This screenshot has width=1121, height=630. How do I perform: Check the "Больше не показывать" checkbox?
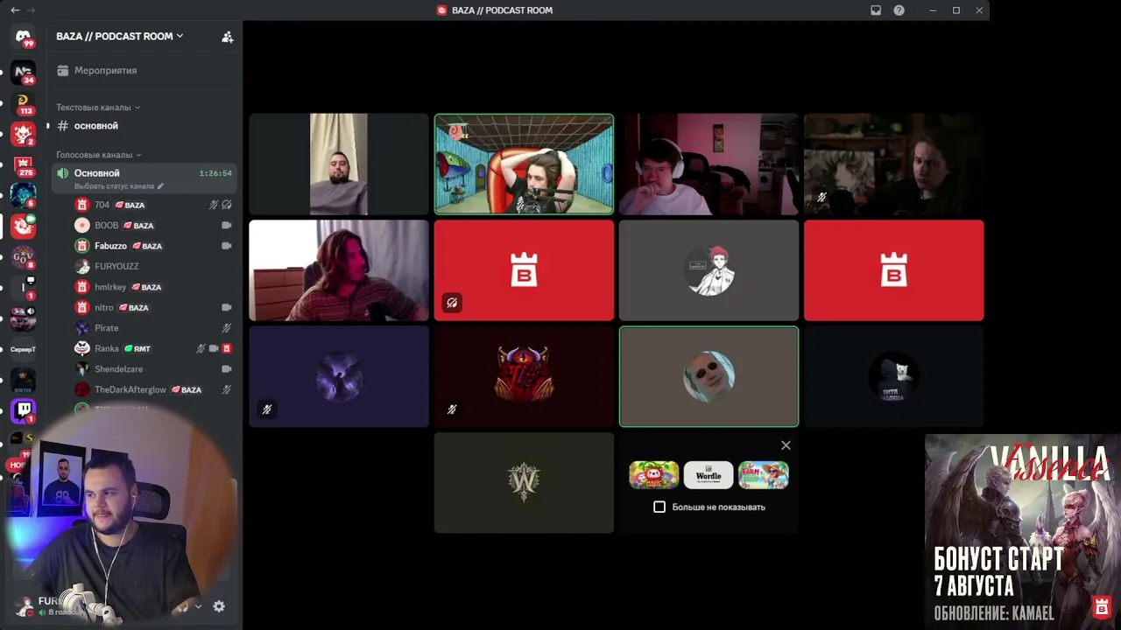point(659,507)
